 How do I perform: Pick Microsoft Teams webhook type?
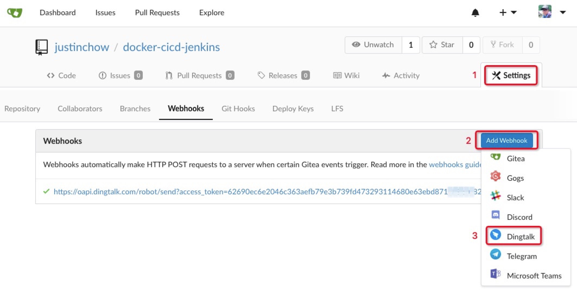tap(534, 275)
